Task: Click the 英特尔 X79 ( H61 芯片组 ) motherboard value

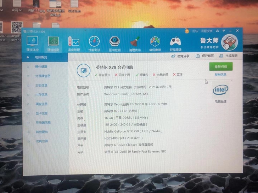Action: click(x=122, y=111)
